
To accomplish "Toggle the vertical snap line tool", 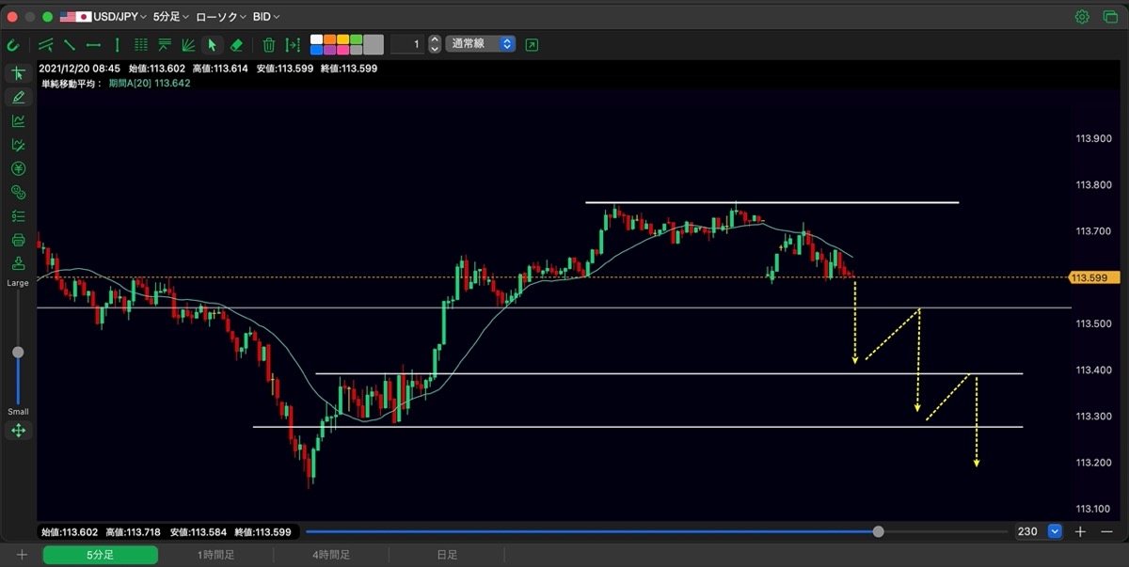I will (293, 44).
